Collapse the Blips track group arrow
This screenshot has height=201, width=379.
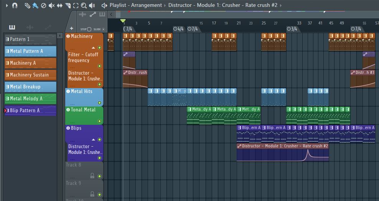(x=93, y=140)
